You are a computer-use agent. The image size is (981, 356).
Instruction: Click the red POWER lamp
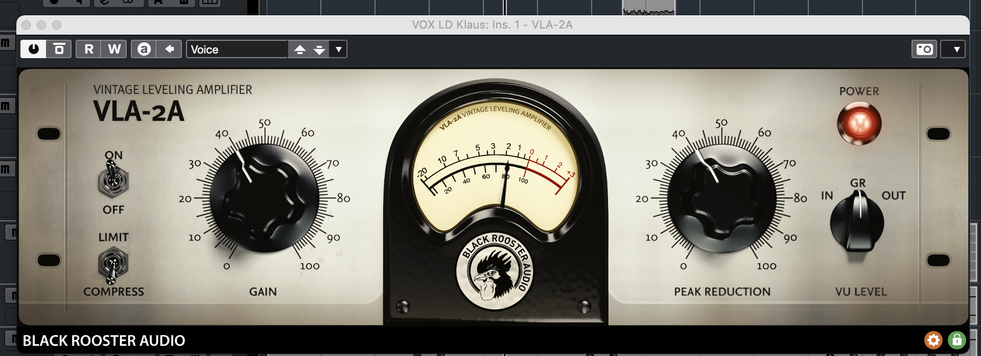pos(859,123)
